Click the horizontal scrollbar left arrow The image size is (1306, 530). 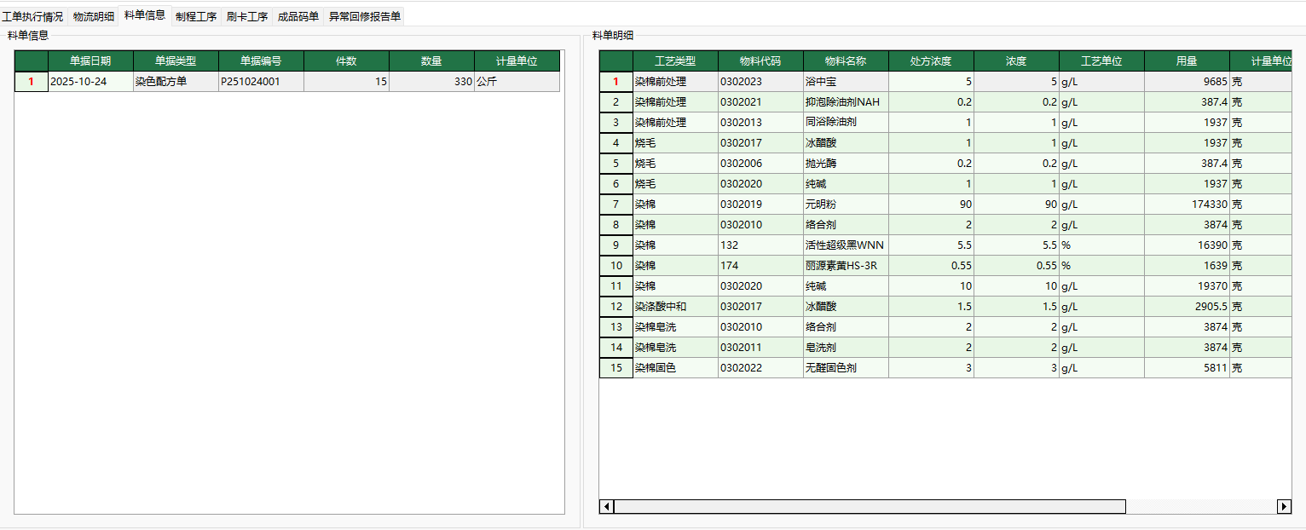[607, 507]
